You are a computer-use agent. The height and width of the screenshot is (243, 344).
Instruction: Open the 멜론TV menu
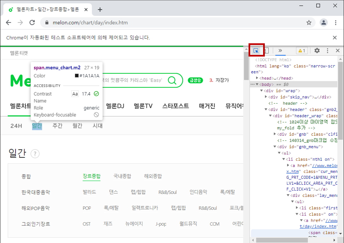pyautogui.click(x=143, y=106)
